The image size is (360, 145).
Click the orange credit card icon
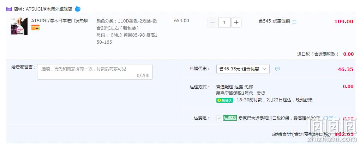point(35,27)
